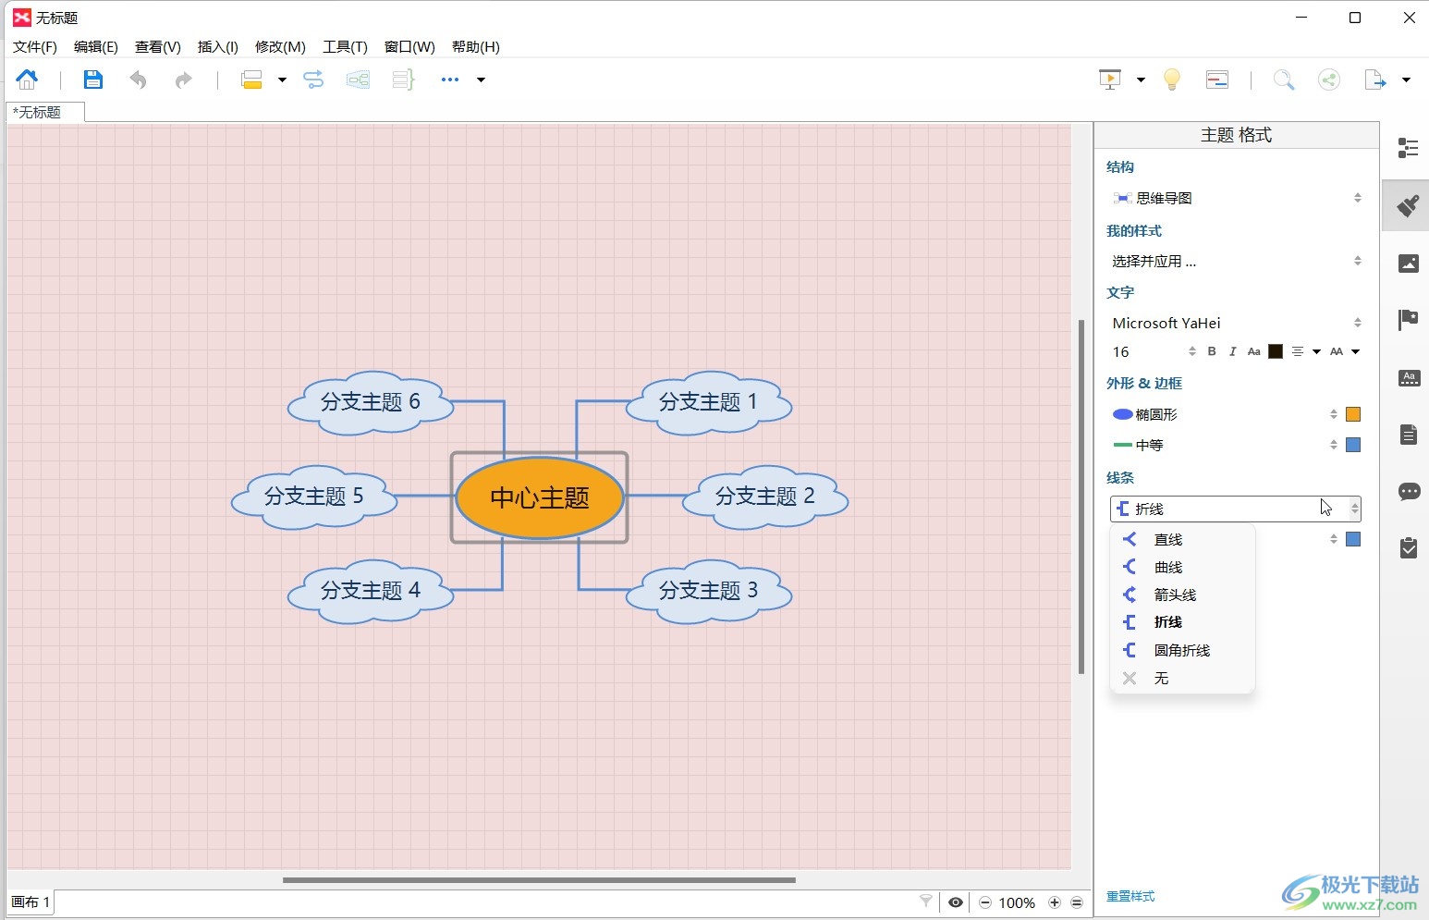Open the 选择并应用 style dropdown

(1237, 262)
